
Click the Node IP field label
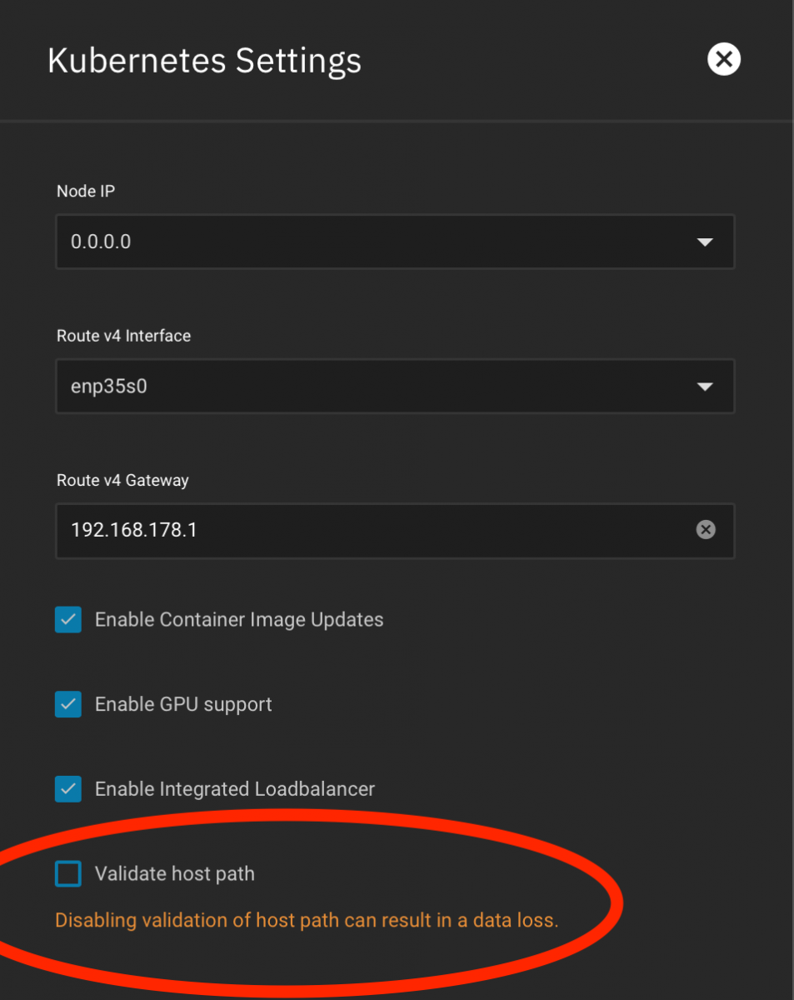85,191
